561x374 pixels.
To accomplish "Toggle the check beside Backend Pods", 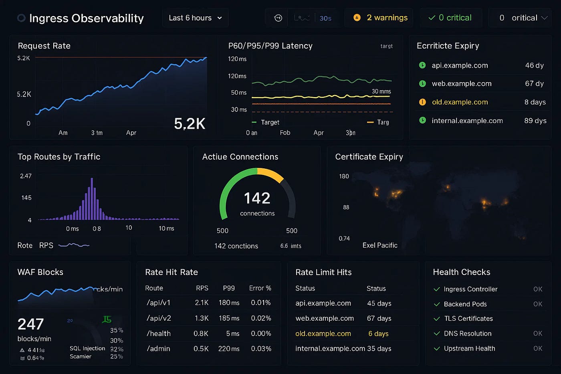I will 436,304.
